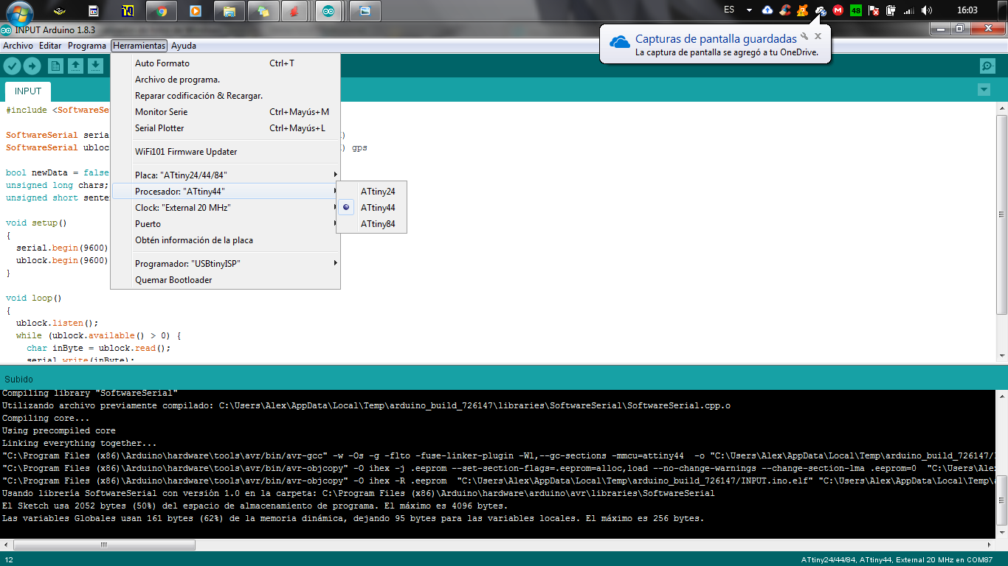1008x566 pixels.
Task: Create a new sketch with the page icon
Action: coord(55,66)
